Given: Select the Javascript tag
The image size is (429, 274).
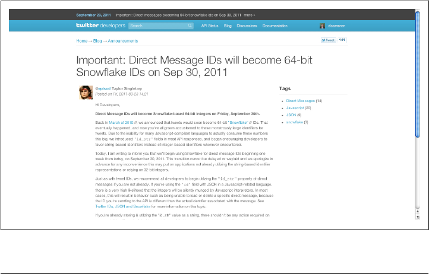Looking at the screenshot, I should tap(295, 108).
